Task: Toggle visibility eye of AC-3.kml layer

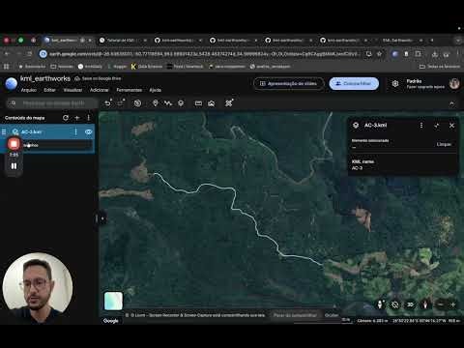Action: click(x=89, y=131)
